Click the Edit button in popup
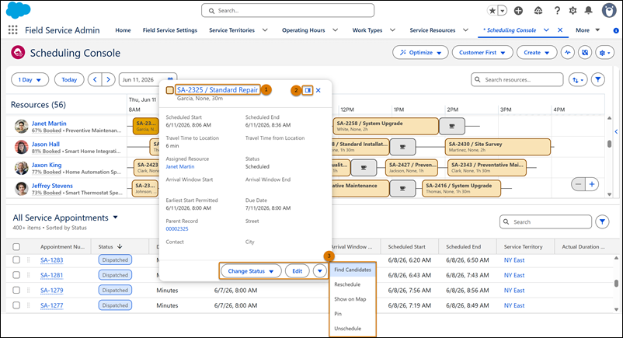623x338 pixels. pyautogui.click(x=298, y=271)
